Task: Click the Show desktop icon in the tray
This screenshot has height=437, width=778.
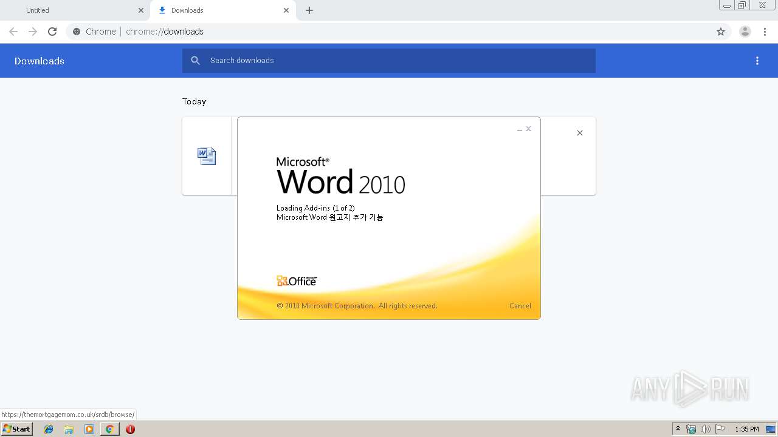Action: tap(771, 429)
